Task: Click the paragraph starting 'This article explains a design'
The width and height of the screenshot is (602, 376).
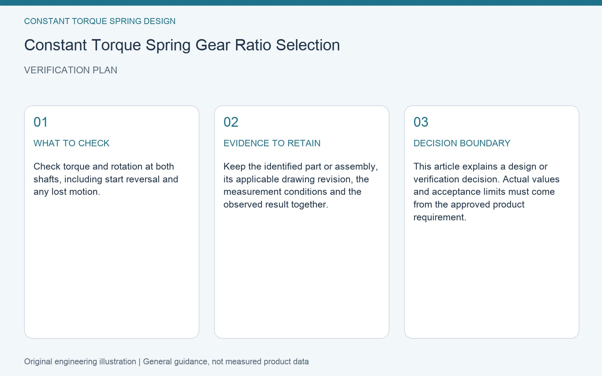Action: (486, 192)
